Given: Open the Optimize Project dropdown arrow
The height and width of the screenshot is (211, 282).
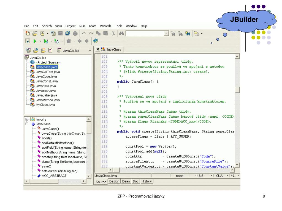Looking at the screenshot, I should (62, 41).
